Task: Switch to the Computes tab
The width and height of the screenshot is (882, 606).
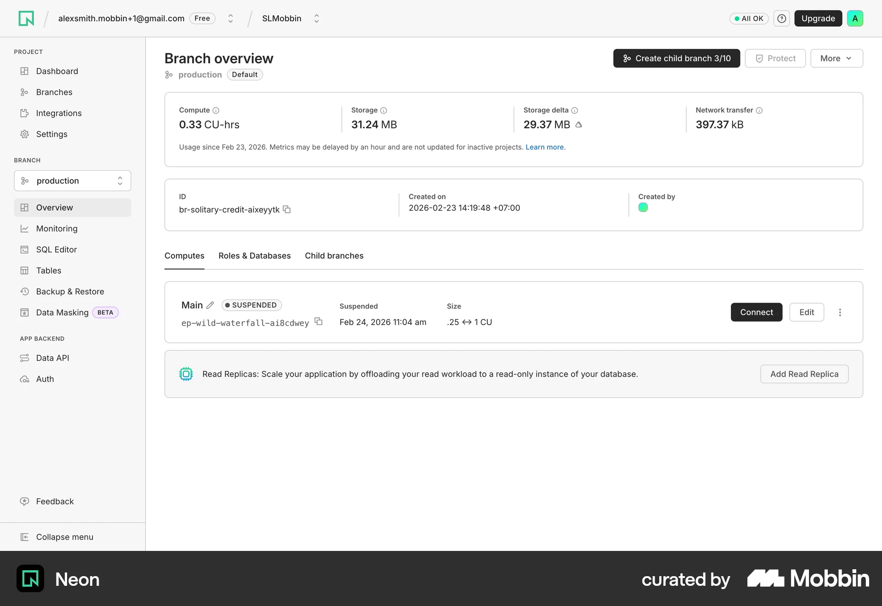Action: click(184, 256)
